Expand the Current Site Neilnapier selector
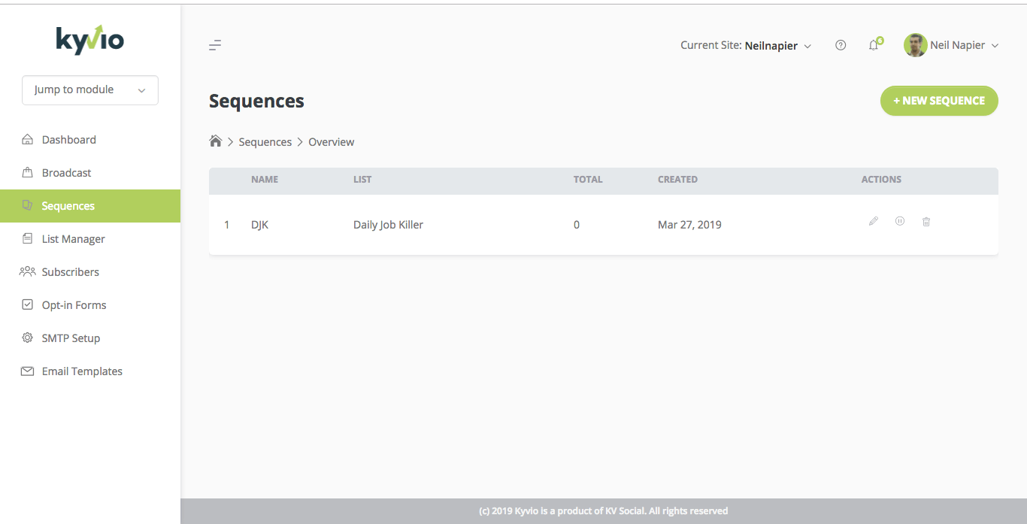Image resolution: width=1027 pixels, height=524 pixels. point(746,45)
